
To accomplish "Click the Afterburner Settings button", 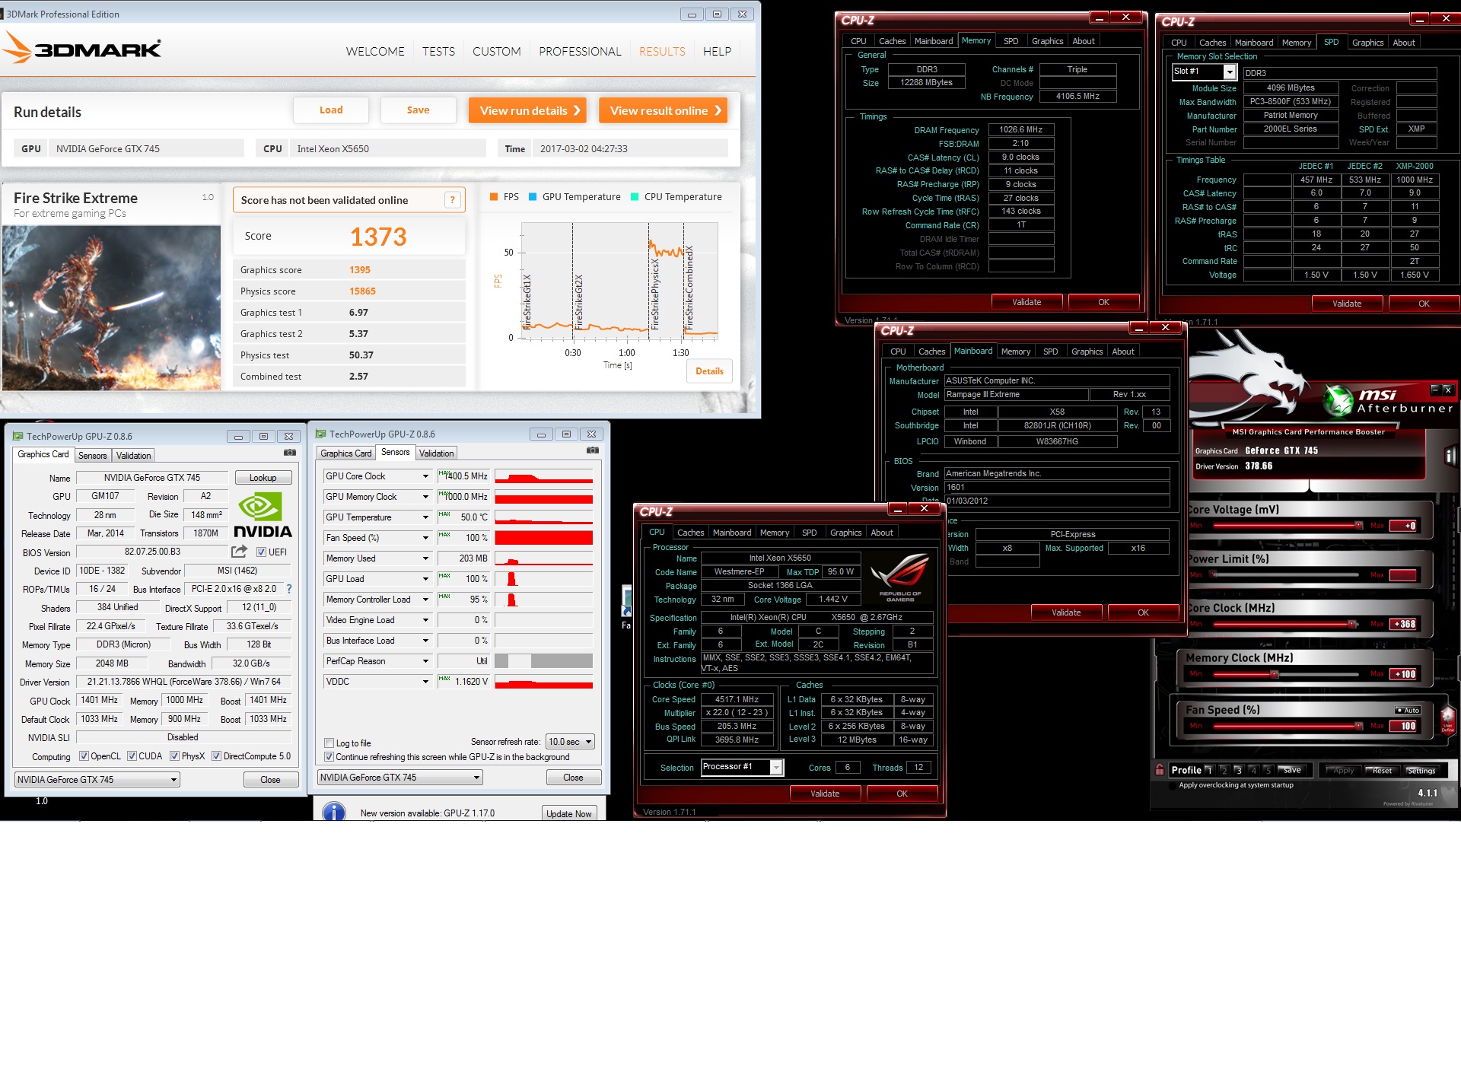I will [x=1421, y=770].
